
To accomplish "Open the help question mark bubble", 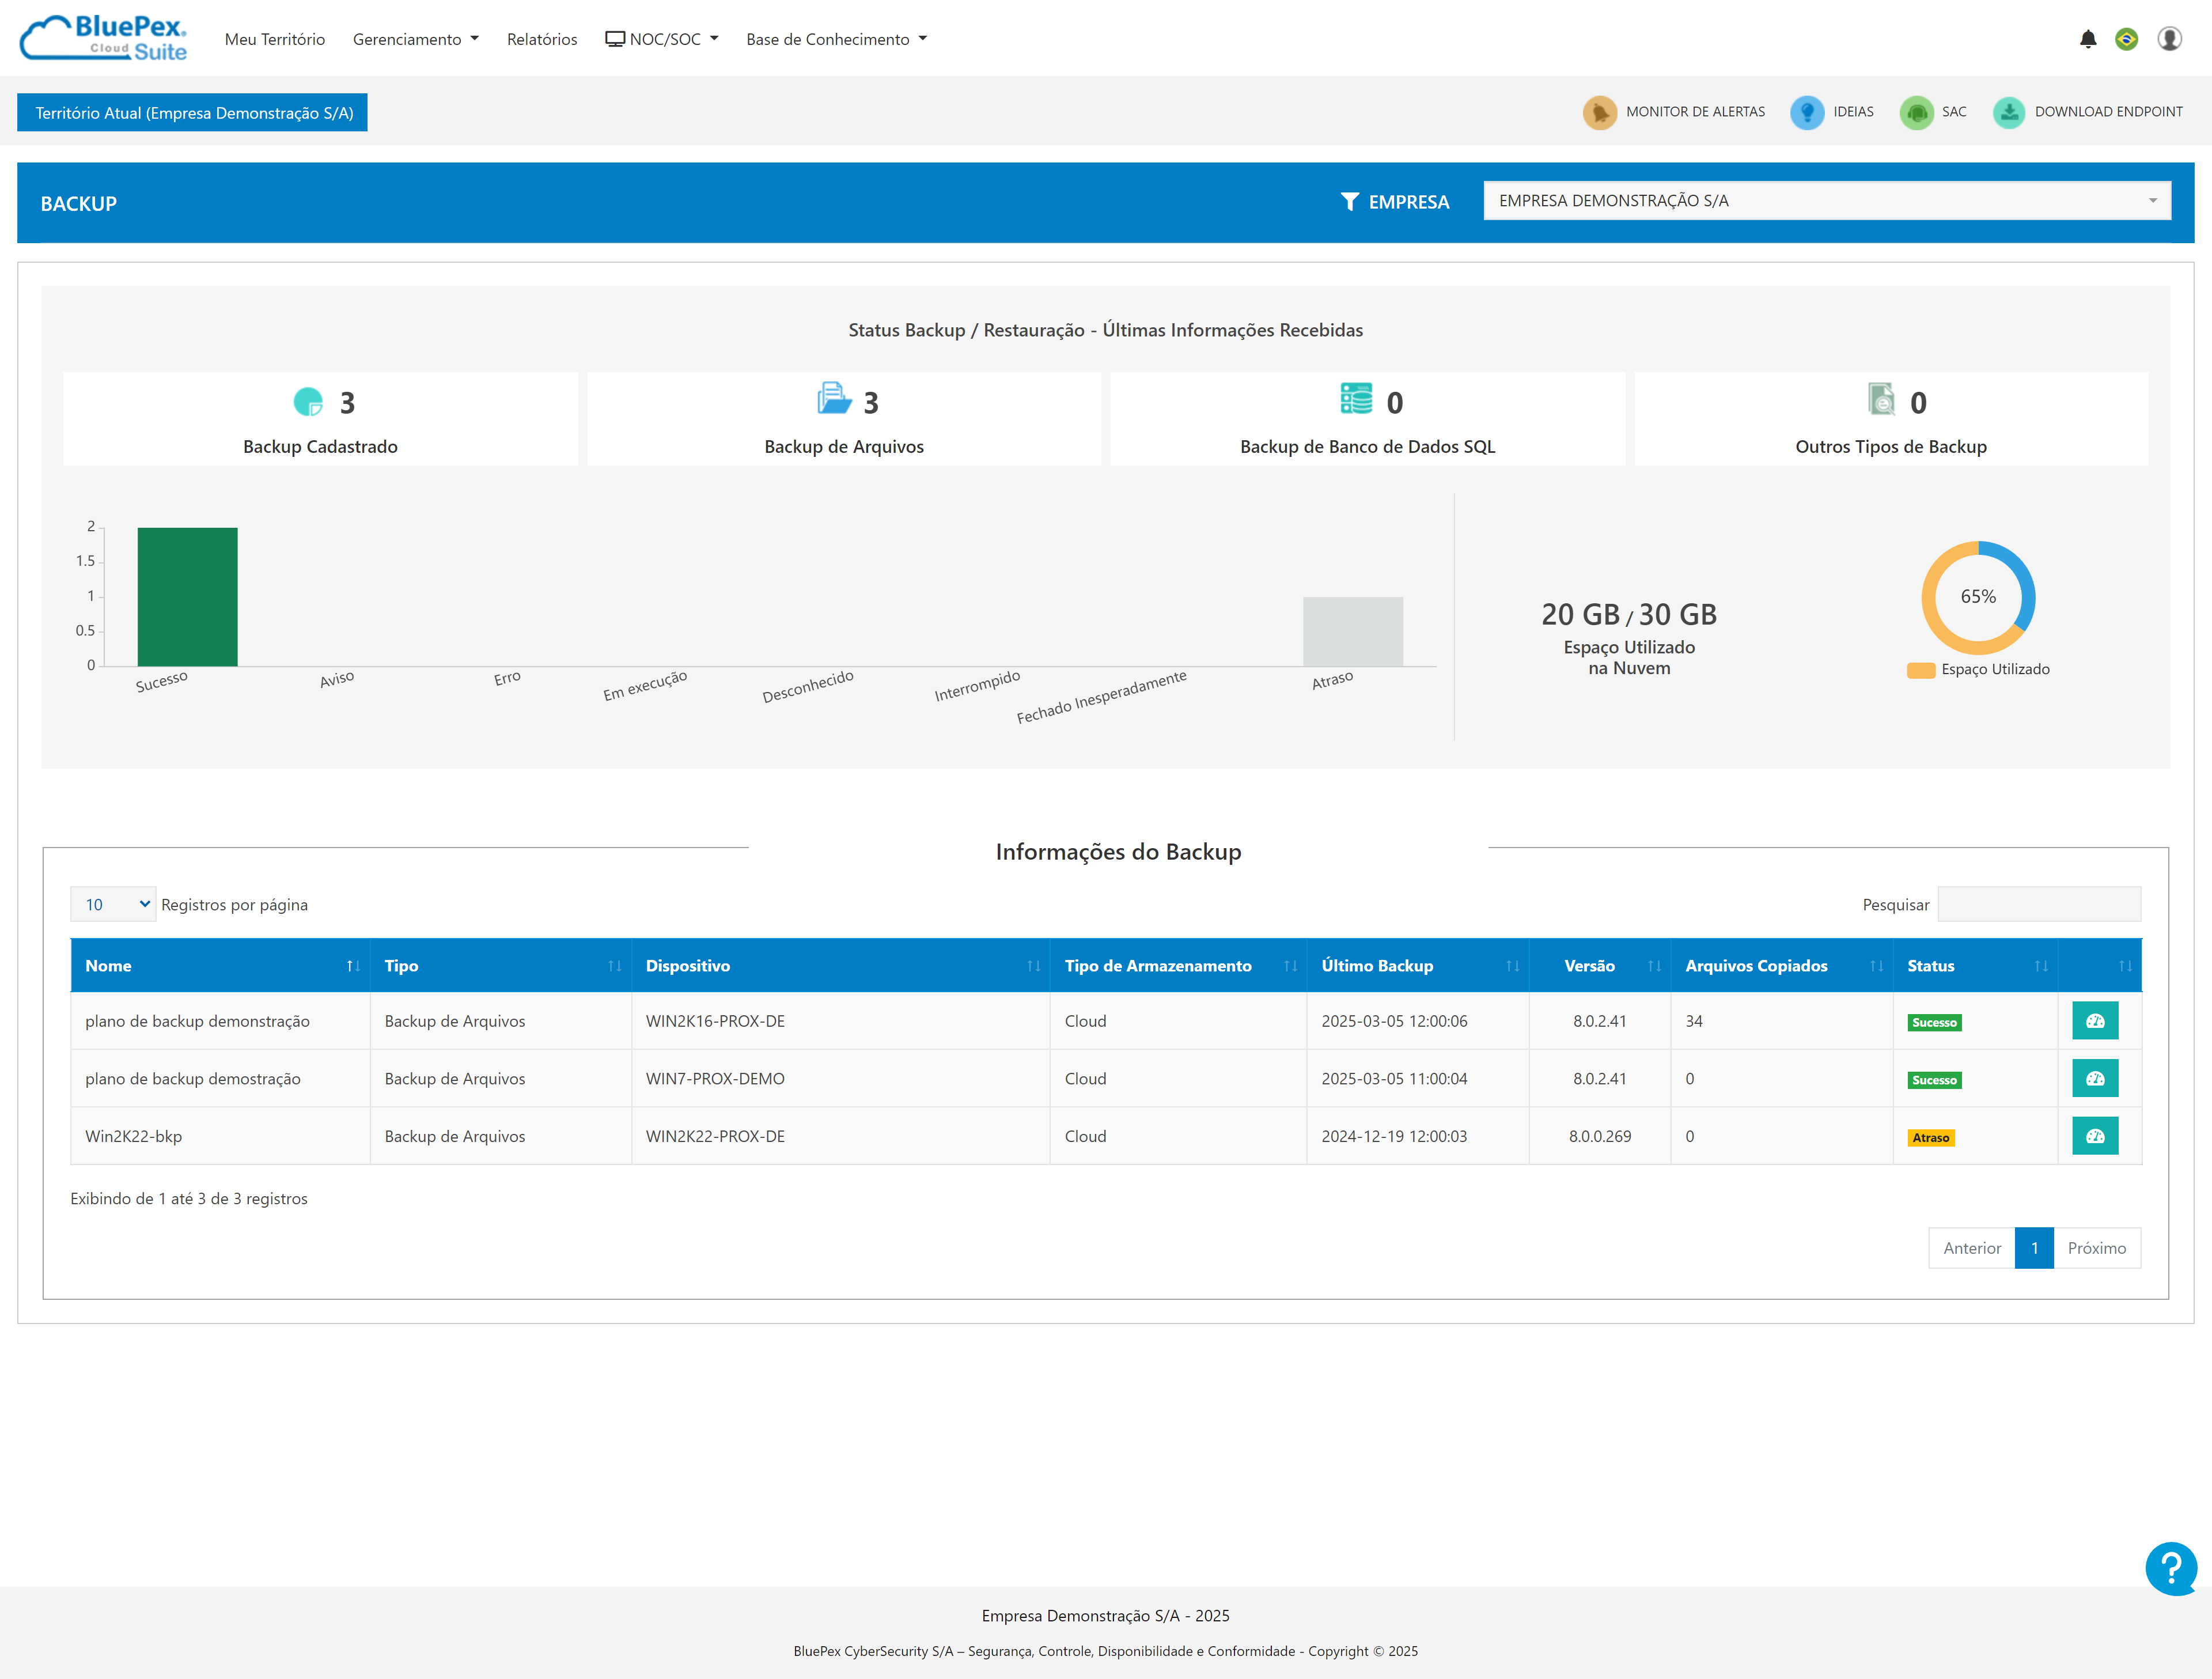I will click(x=2171, y=1569).
